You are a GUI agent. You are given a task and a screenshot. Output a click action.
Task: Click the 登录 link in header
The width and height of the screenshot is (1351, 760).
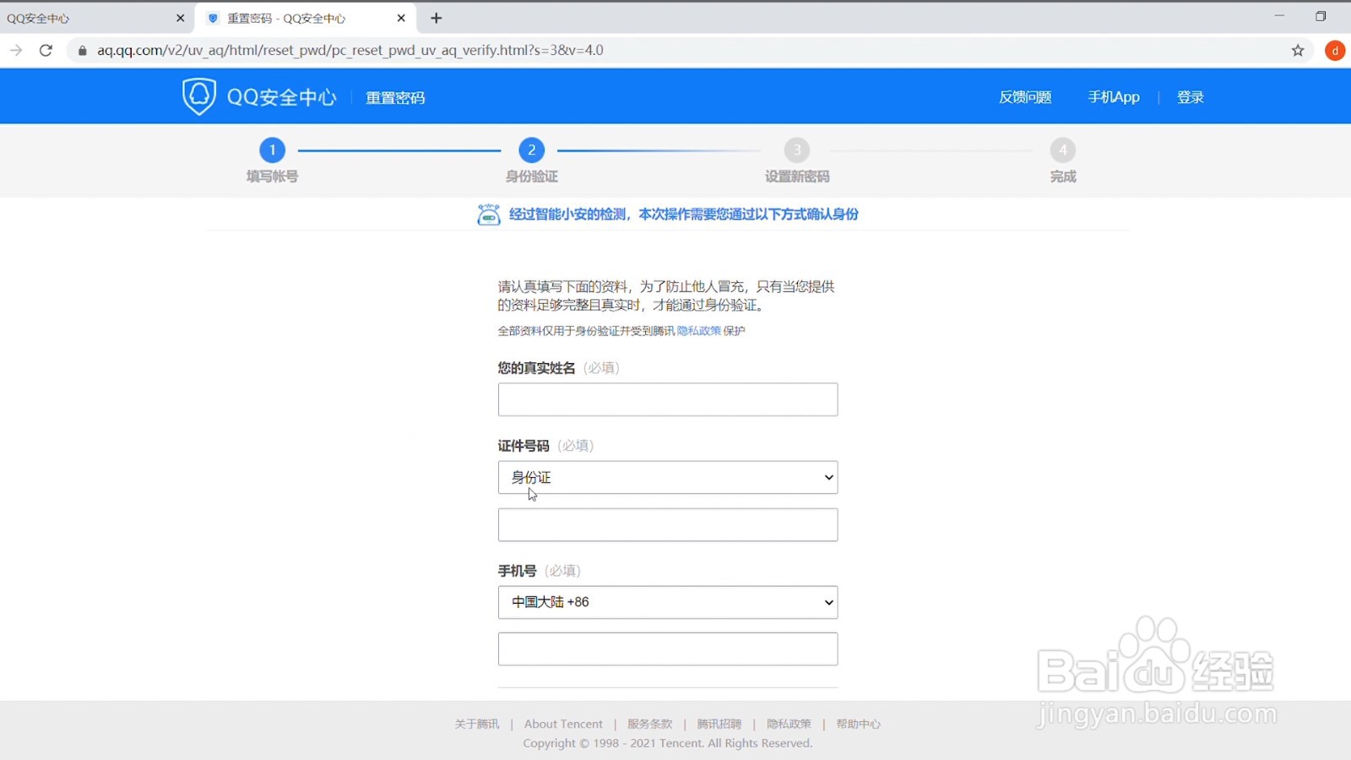tap(1191, 97)
